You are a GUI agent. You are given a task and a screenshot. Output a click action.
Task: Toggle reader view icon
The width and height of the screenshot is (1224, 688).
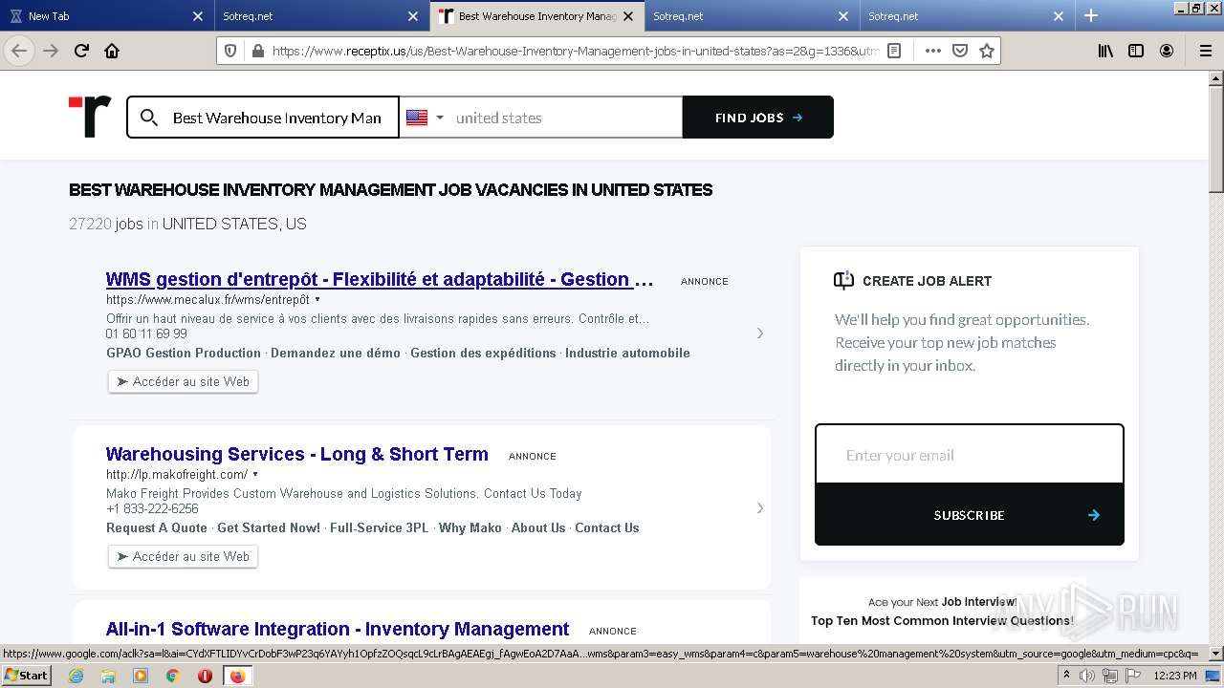pos(894,51)
